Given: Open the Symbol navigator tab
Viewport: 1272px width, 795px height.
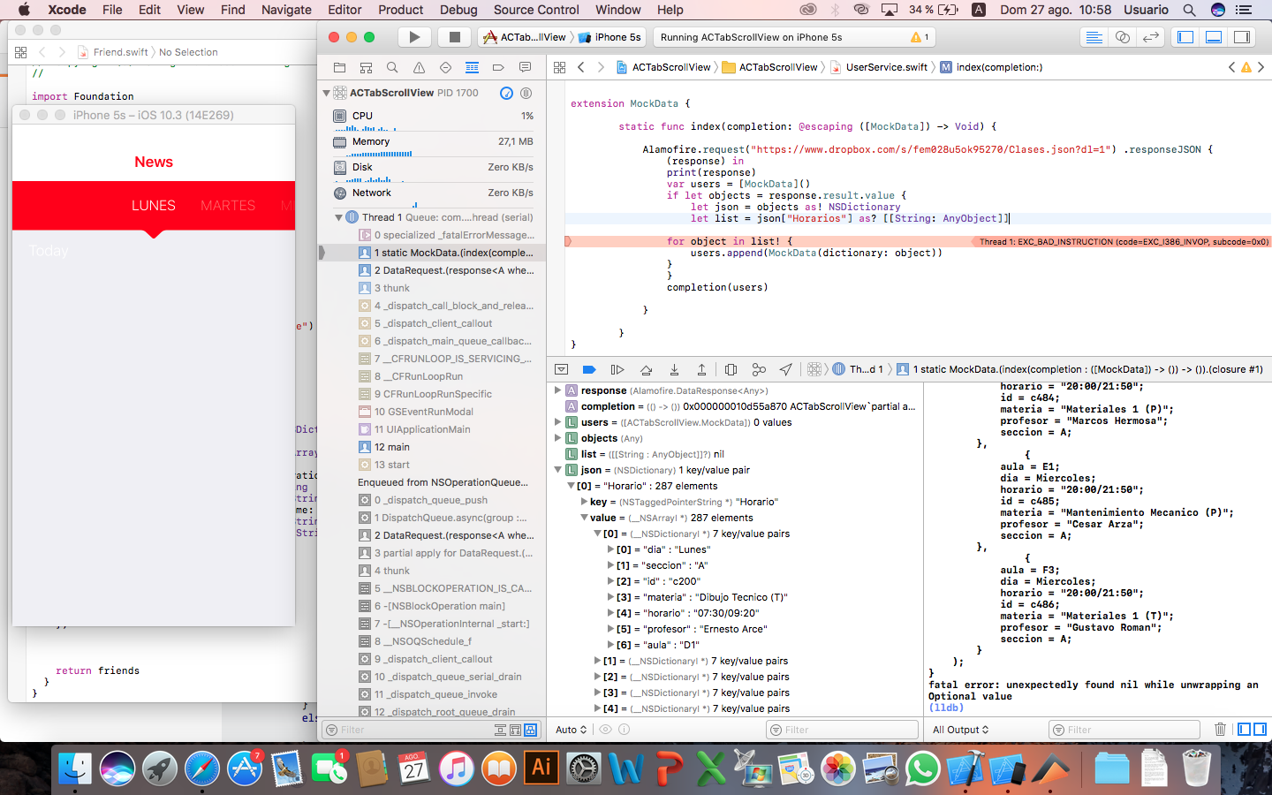Looking at the screenshot, I should click(x=366, y=67).
